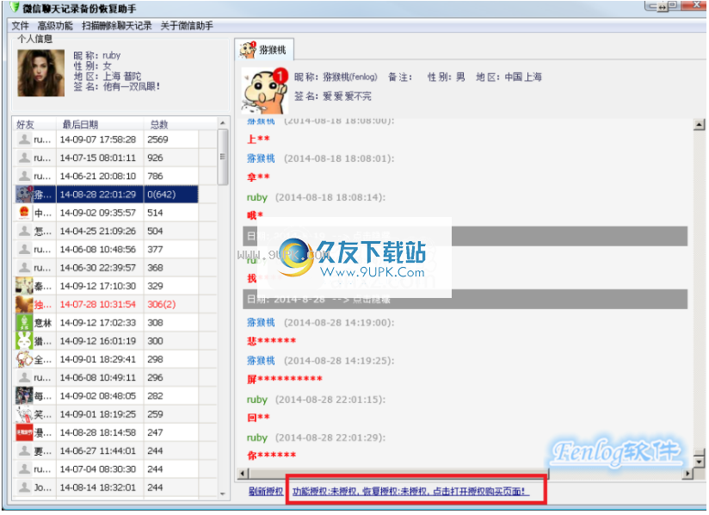
Task: Click the 刷新授权 link
Action: (x=266, y=492)
